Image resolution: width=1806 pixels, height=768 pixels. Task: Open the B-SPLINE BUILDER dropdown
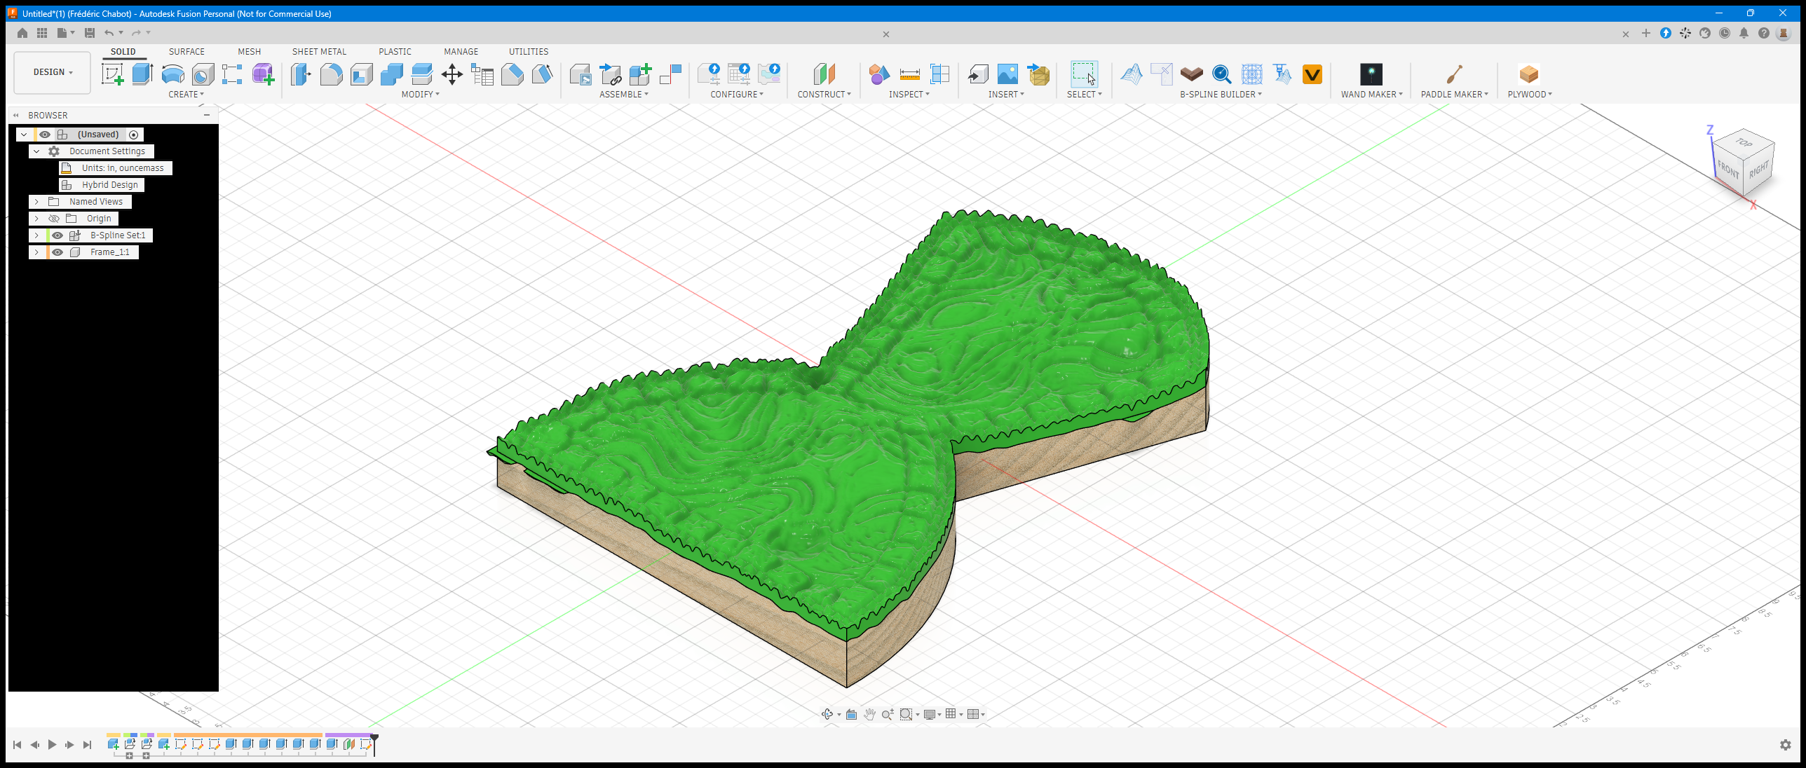(1221, 95)
